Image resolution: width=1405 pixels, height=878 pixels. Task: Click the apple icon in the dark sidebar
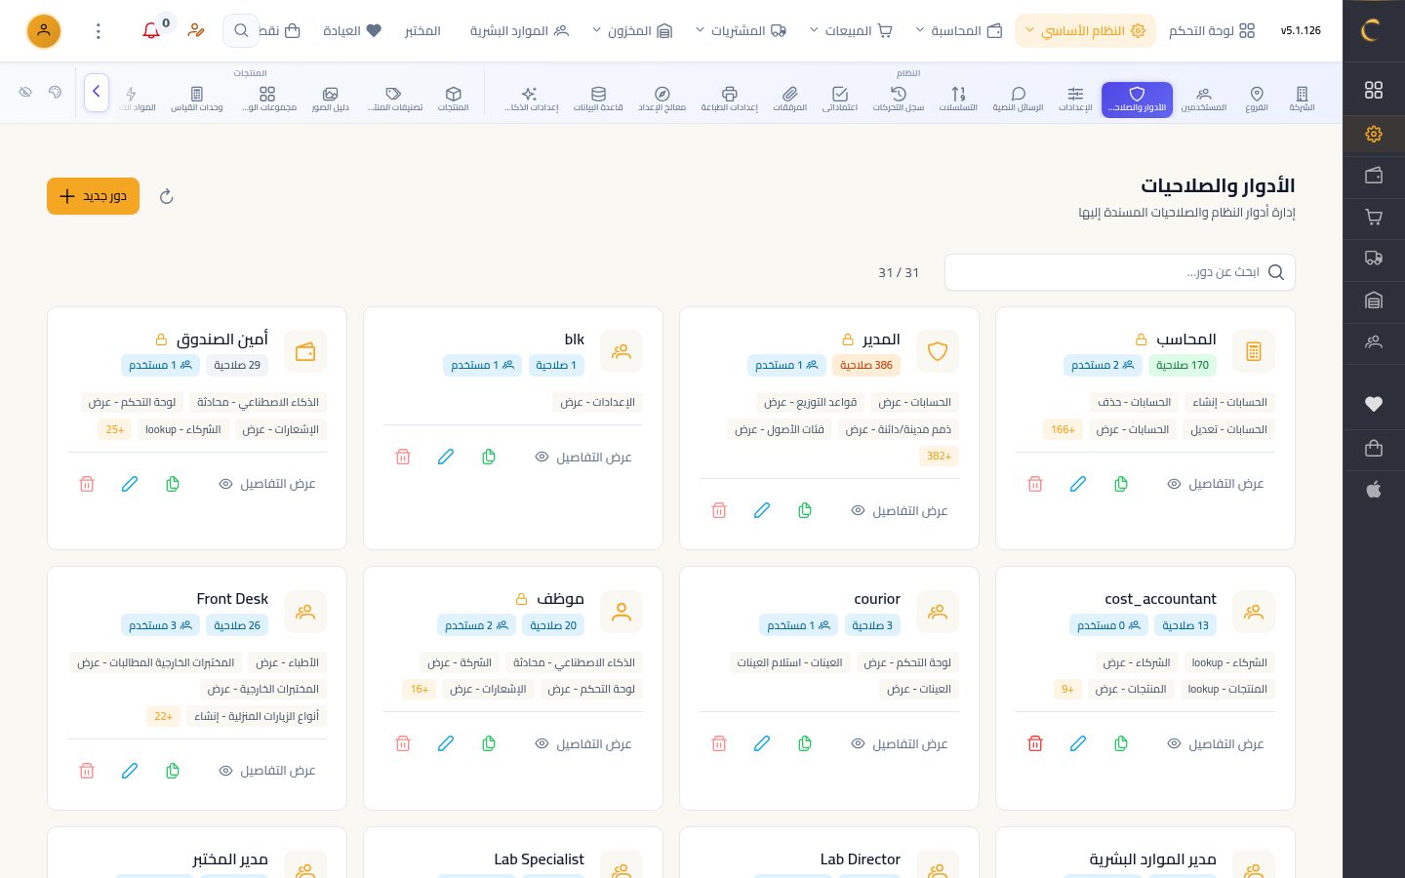(x=1374, y=490)
